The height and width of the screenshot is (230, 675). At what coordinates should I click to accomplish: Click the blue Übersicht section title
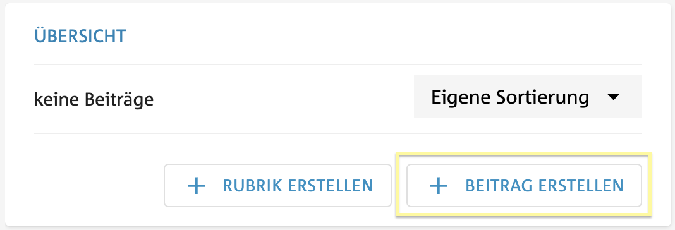[80, 36]
